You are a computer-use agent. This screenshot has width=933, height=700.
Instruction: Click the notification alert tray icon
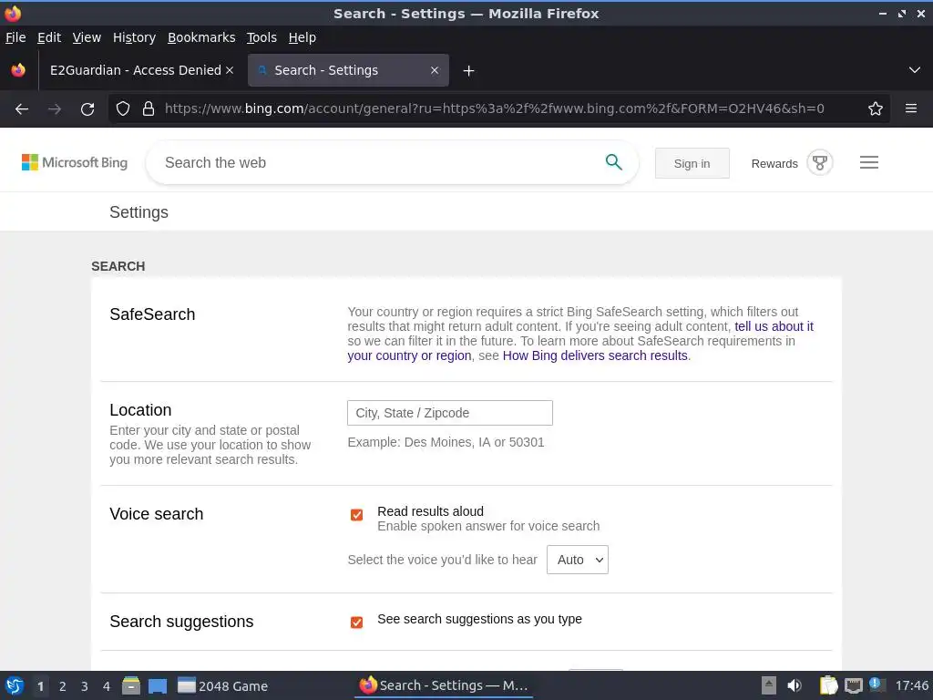point(876,685)
